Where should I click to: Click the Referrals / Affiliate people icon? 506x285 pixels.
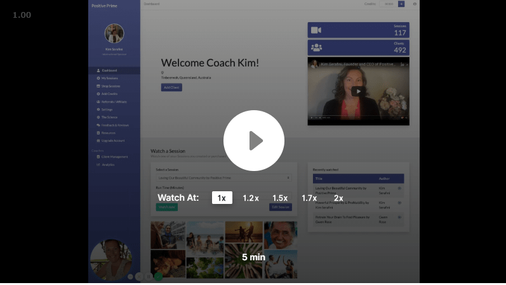98,102
